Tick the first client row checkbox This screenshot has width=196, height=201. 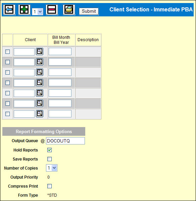(7, 52)
